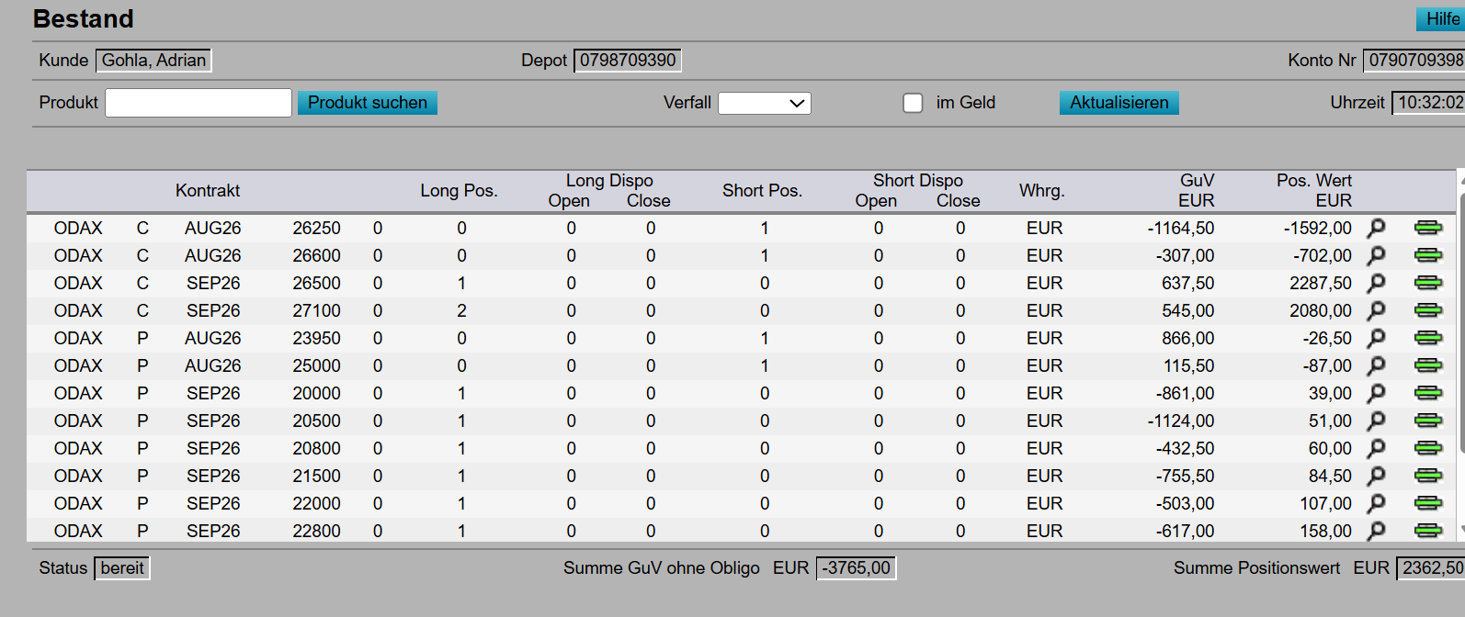
Task: Select strike 20800 in SEP26 put row
Action: click(x=316, y=448)
